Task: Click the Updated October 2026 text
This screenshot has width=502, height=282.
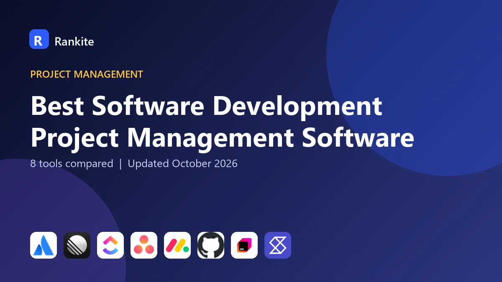Action: 182,163
